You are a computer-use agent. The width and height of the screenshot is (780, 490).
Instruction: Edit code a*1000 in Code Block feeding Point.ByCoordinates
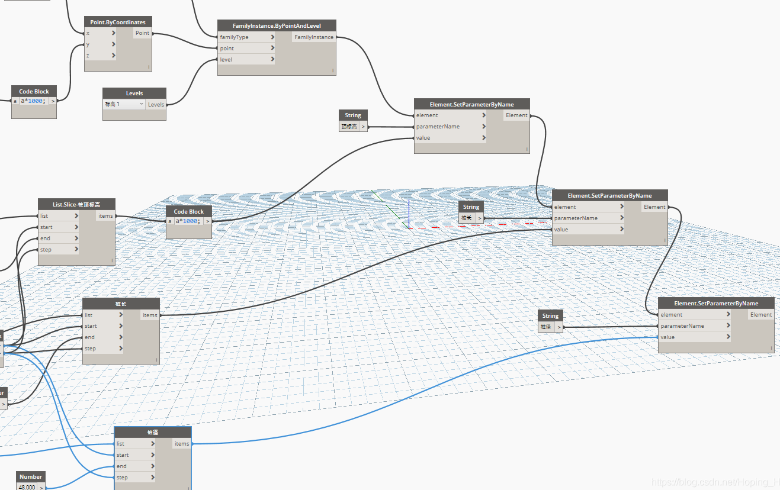[x=33, y=101]
